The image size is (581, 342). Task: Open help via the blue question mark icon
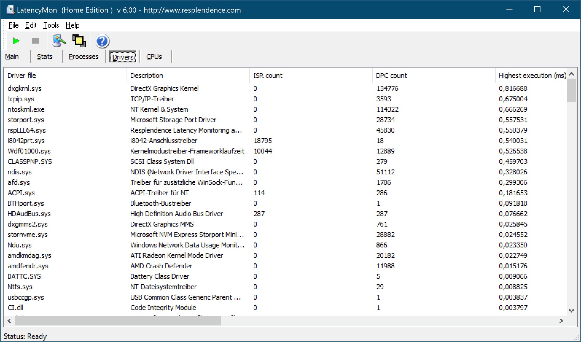click(102, 41)
